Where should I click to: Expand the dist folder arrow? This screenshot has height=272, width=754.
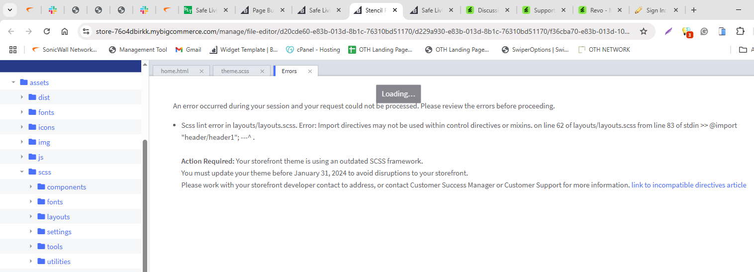22,97
